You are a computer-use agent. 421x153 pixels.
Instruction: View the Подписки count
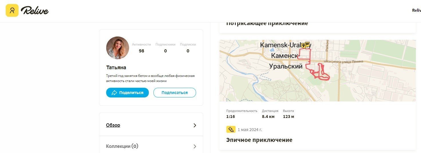pyautogui.click(x=188, y=51)
